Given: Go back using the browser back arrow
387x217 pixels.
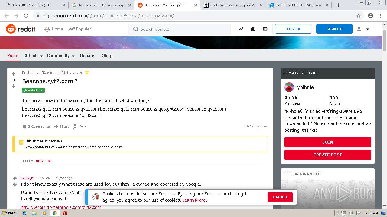Looking at the screenshot, I should (x=7, y=16).
